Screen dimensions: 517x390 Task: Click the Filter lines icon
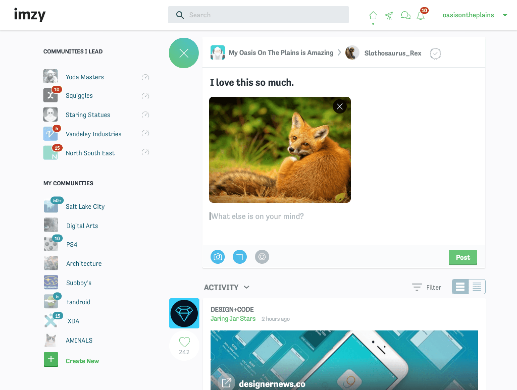417,287
